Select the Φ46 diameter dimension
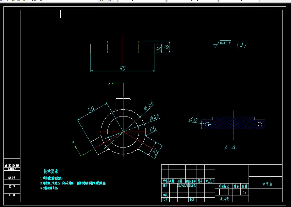The width and height of the screenshot is (291, 207). (x=155, y=117)
